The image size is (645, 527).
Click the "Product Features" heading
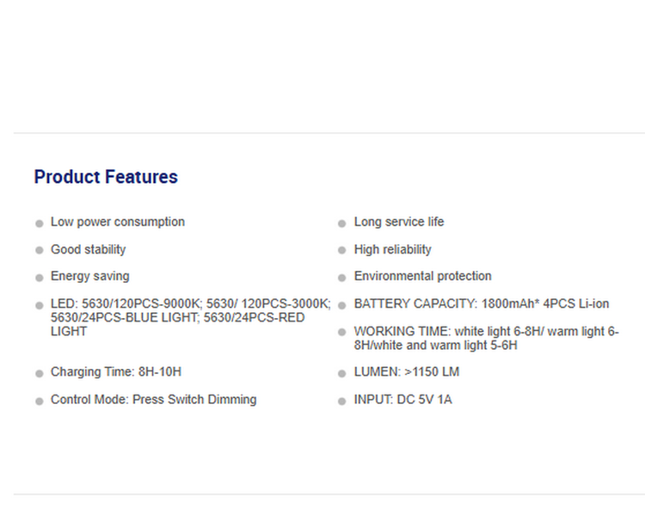pyautogui.click(x=106, y=177)
